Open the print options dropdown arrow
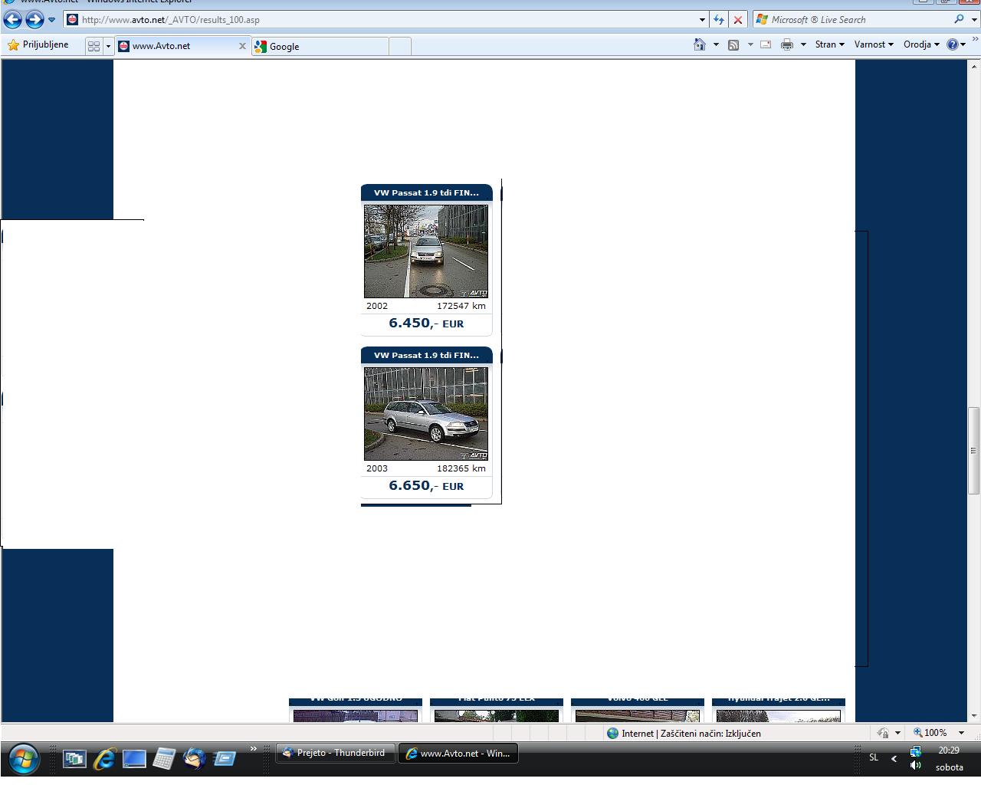 tap(803, 44)
